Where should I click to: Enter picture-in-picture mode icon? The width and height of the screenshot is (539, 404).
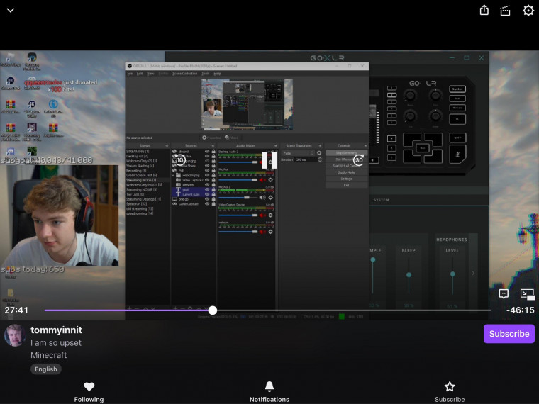pyautogui.click(x=527, y=294)
